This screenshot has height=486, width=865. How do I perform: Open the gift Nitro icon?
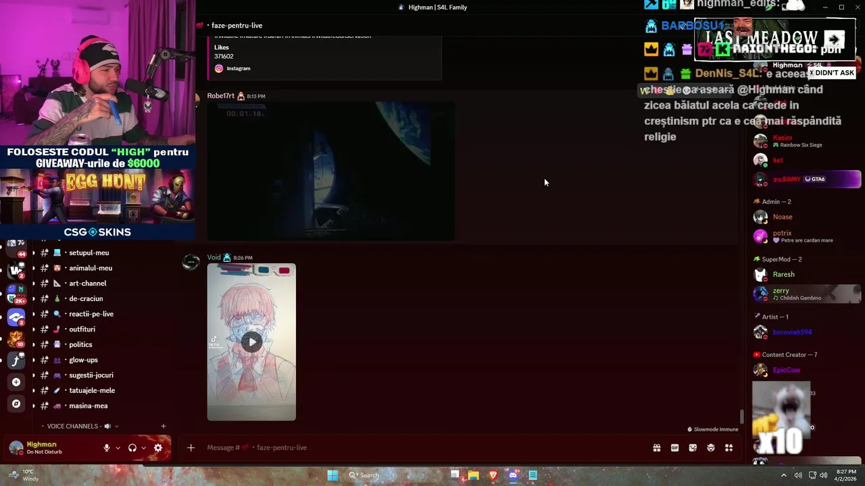(656, 448)
